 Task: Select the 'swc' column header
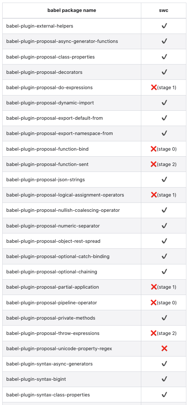tap(163, 10)
